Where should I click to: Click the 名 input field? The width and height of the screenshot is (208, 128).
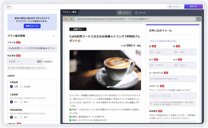185,52
